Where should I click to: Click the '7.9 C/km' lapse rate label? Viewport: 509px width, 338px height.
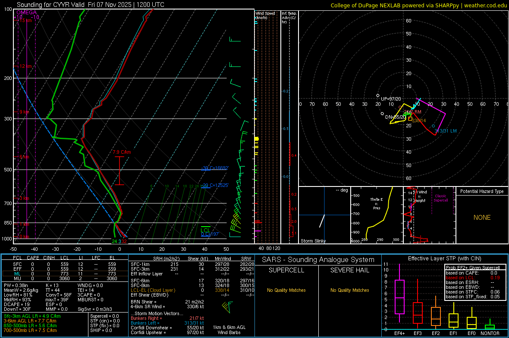pos(122,152)
